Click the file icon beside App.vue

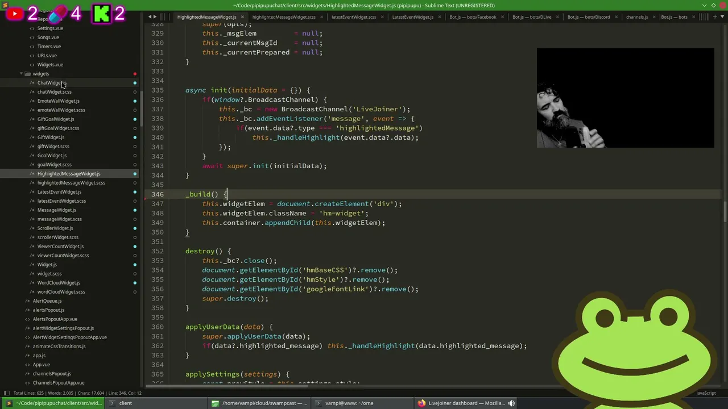[x=28, y=365]
